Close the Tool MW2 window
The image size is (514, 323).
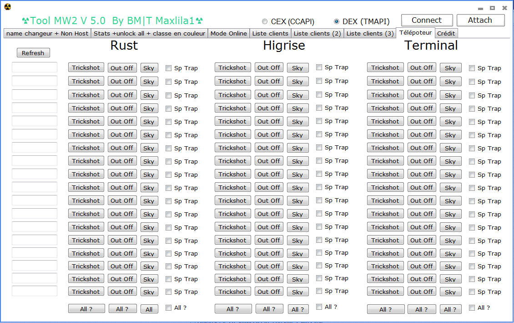coord(505,8)
